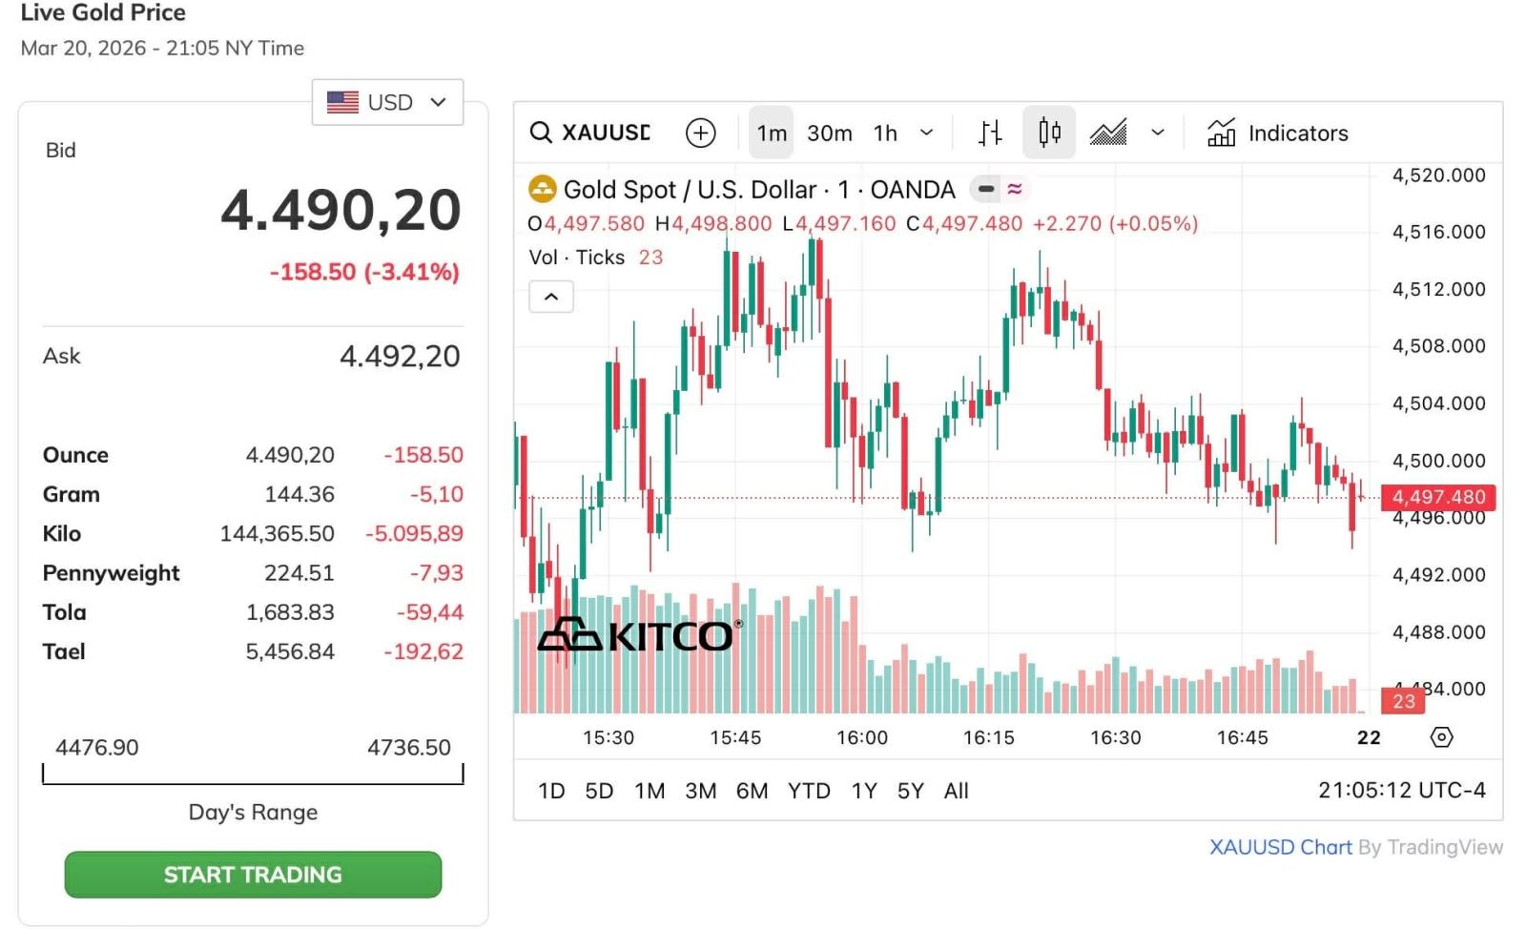Screen dimensions: 1526x929
Task: Collapse the chart legend with the caret button
Action: point(551,297)
